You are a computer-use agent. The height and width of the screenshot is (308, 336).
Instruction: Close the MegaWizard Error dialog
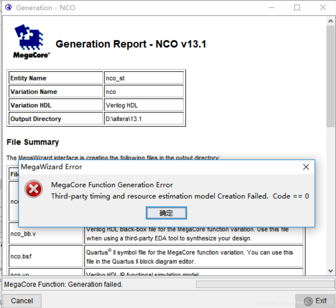click(306, 167)
